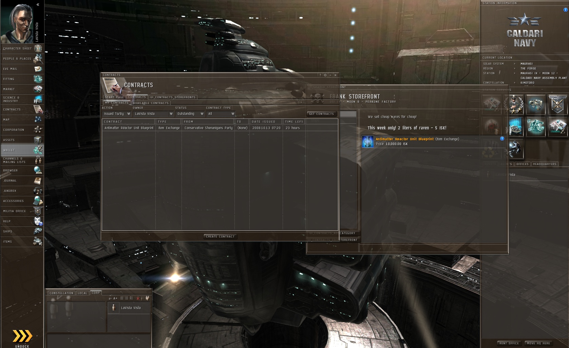Open Help from the sidebar
Screen dimensions: 569x348
pos(22,221)
